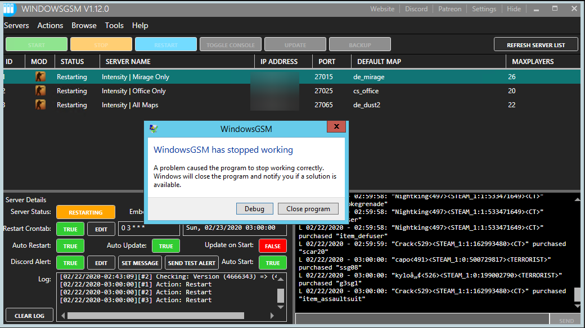Click the crontab expression input field

(150, 229)
